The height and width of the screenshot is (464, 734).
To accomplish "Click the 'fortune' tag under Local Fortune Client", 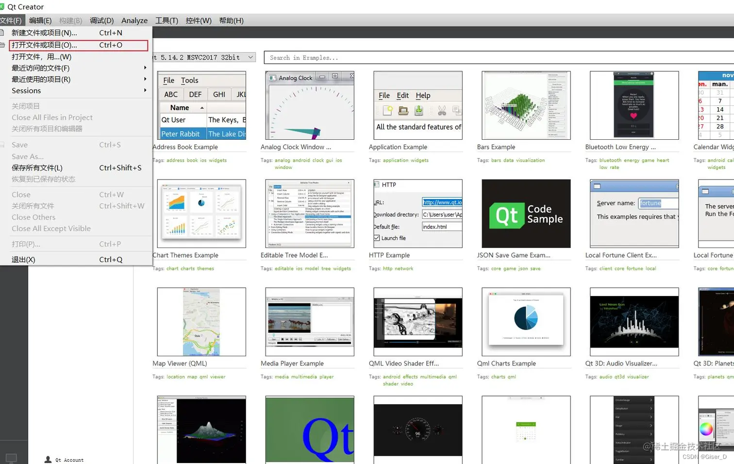I will 634,268.
